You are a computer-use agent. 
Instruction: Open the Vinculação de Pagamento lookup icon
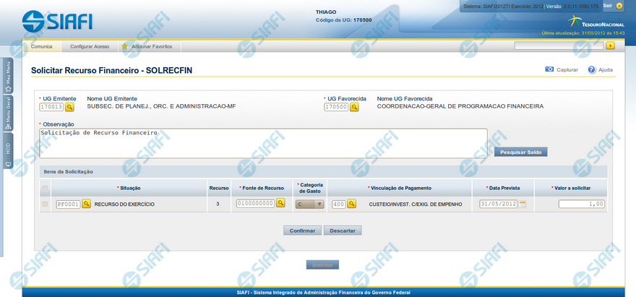click(x=353, y=205)
